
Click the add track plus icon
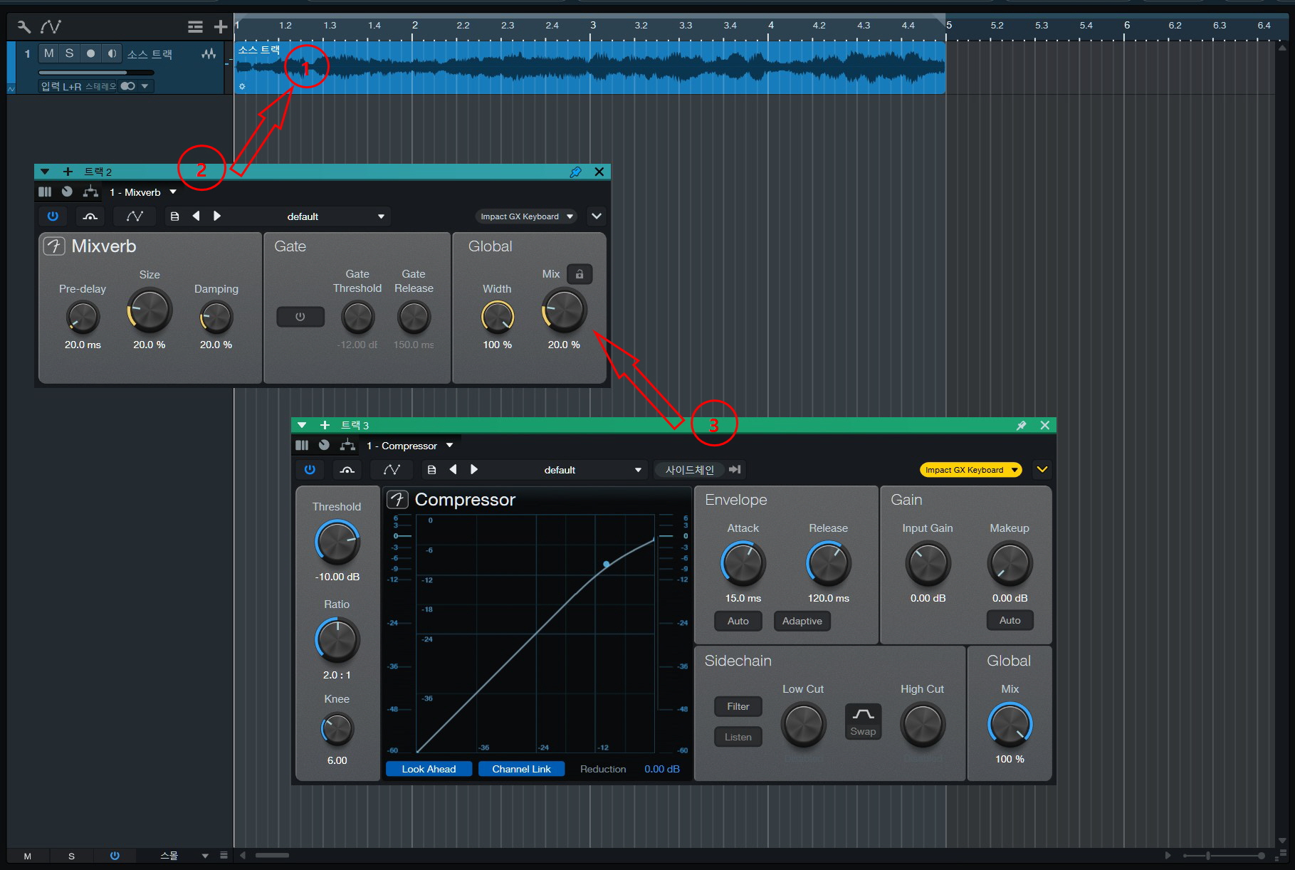click(x=221, y=27)
